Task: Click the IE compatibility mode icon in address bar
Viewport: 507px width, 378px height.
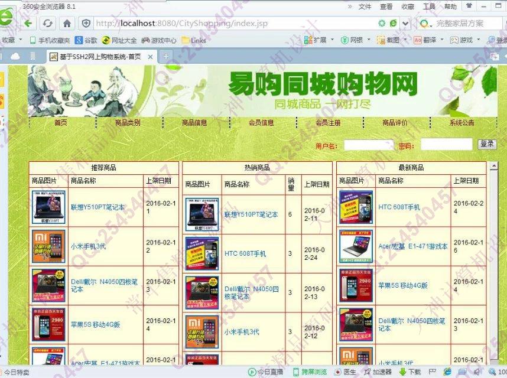Action: (x=393, y=23)
